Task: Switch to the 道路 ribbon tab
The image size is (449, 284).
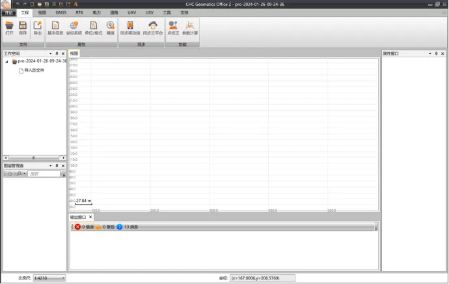Action: point(114,12)
